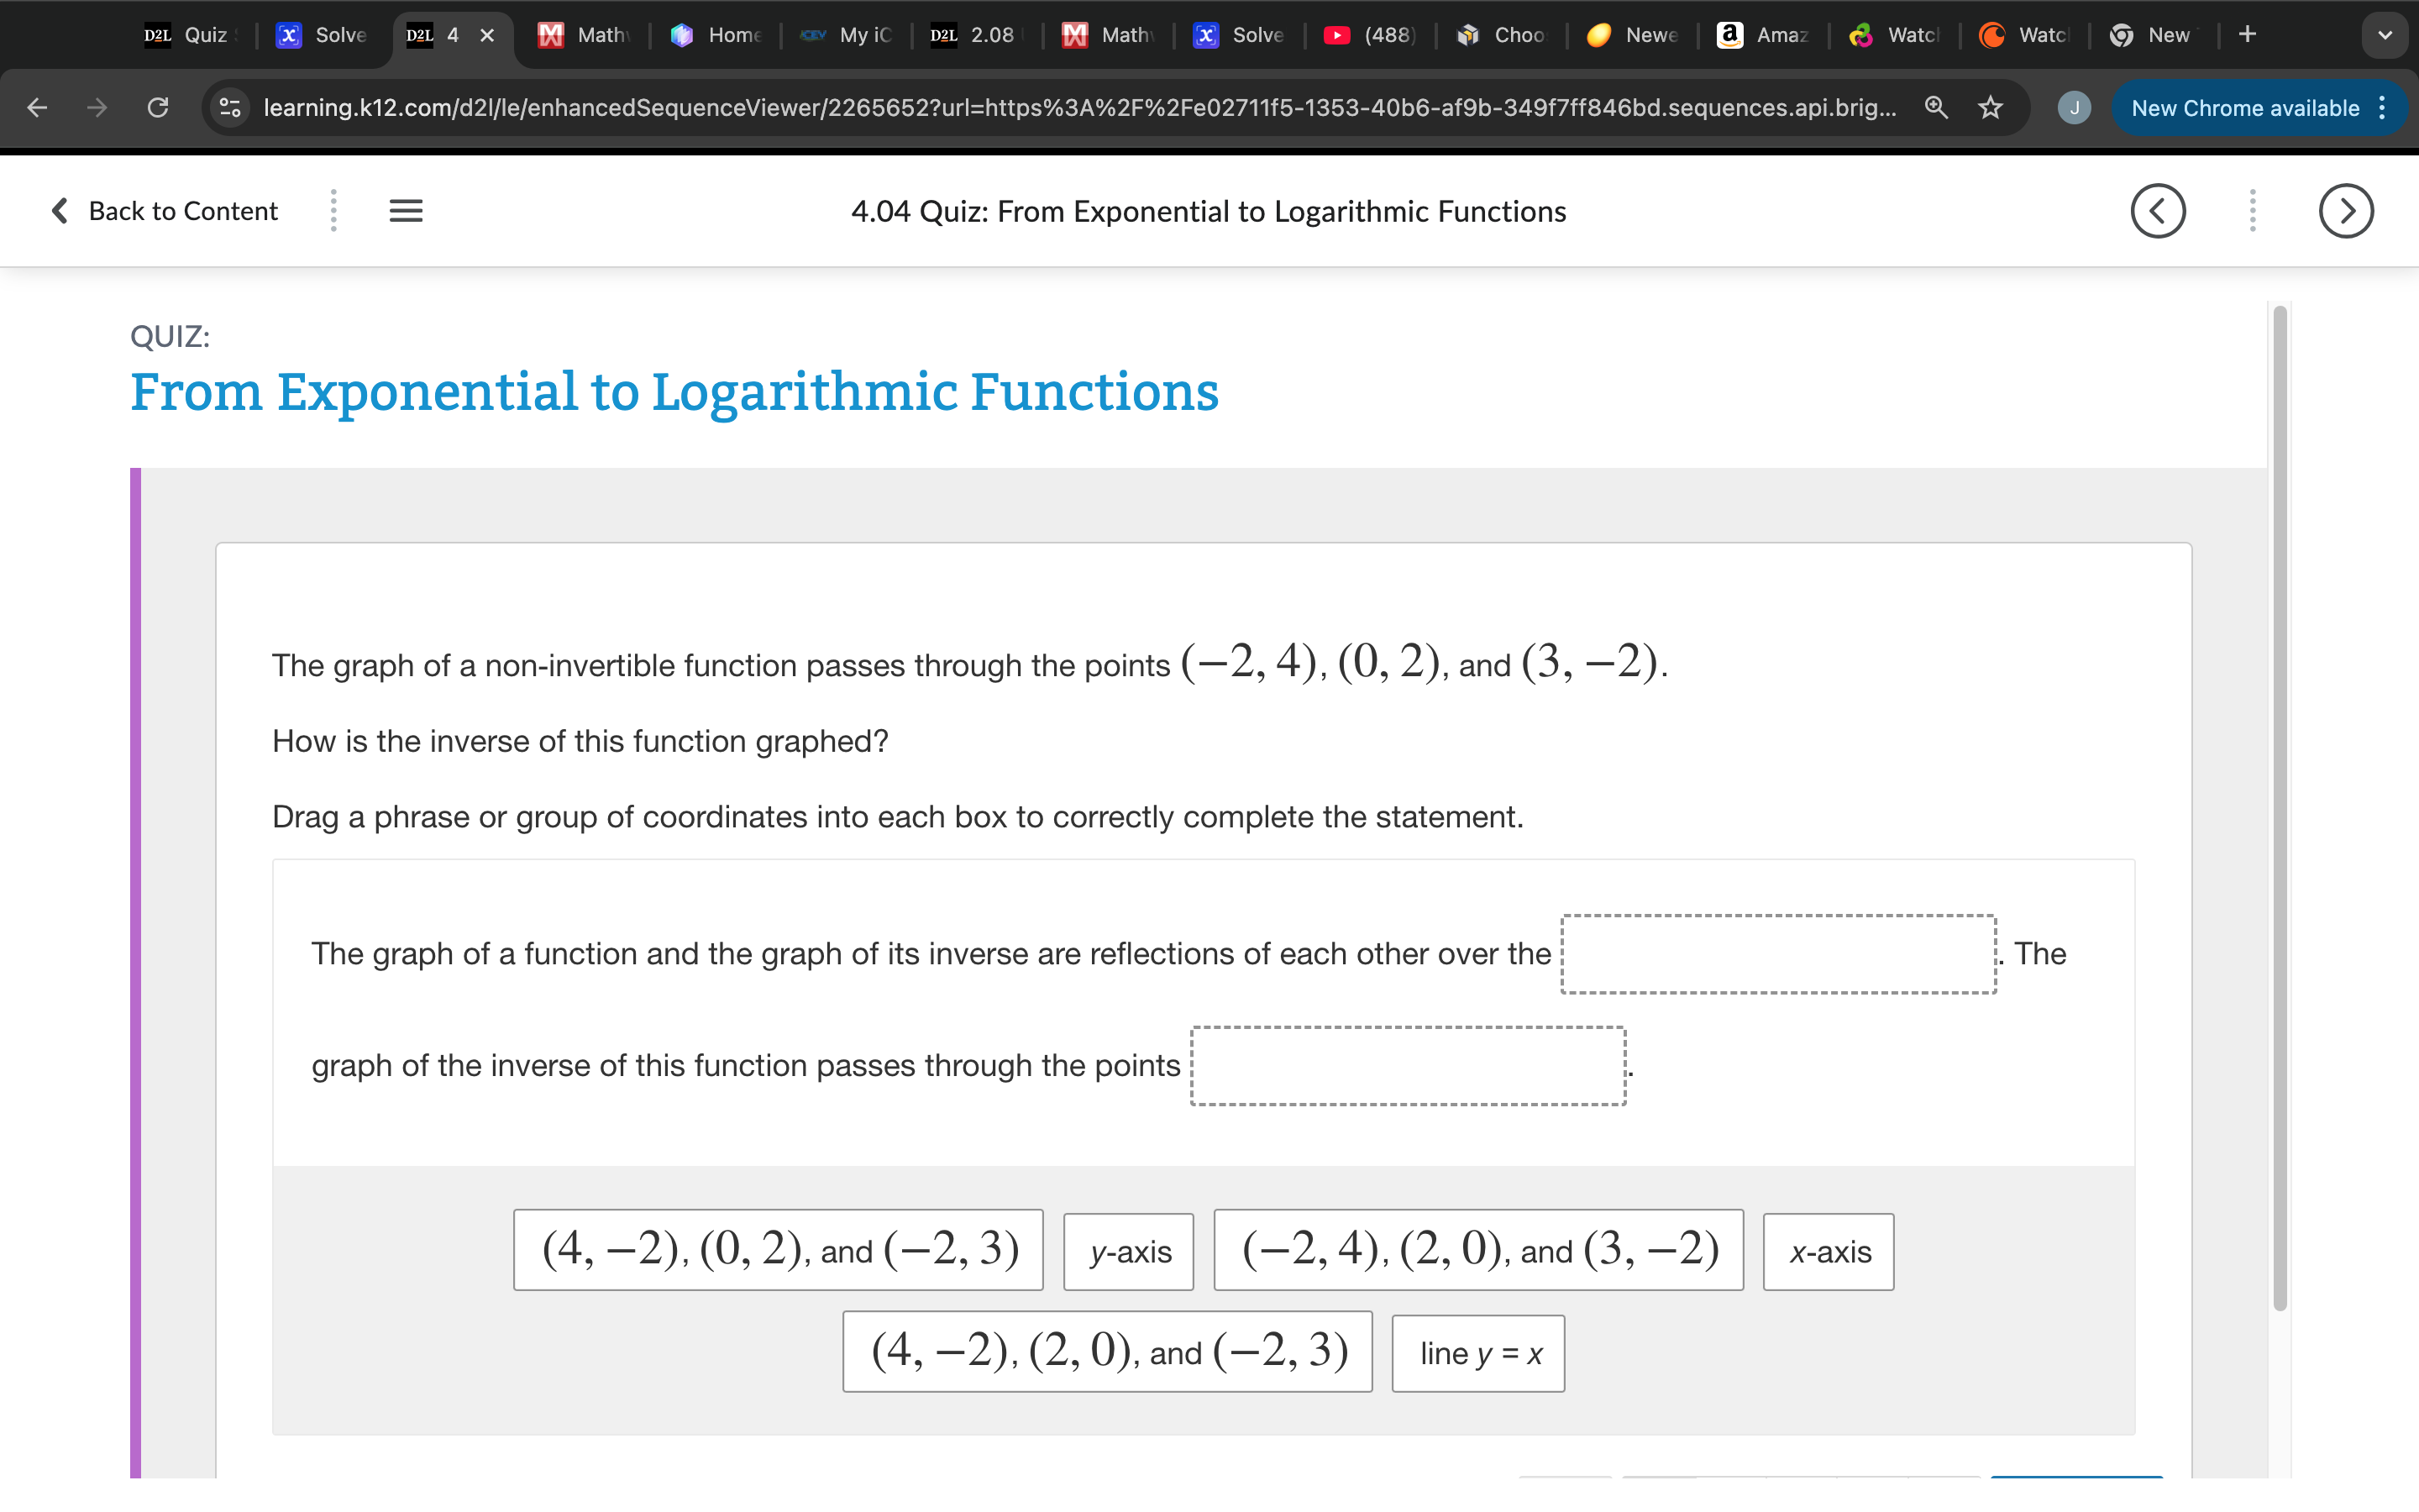2419x1512 pixels.
Task: Switch to the second Mathway tab
Action: (1109, 35)
